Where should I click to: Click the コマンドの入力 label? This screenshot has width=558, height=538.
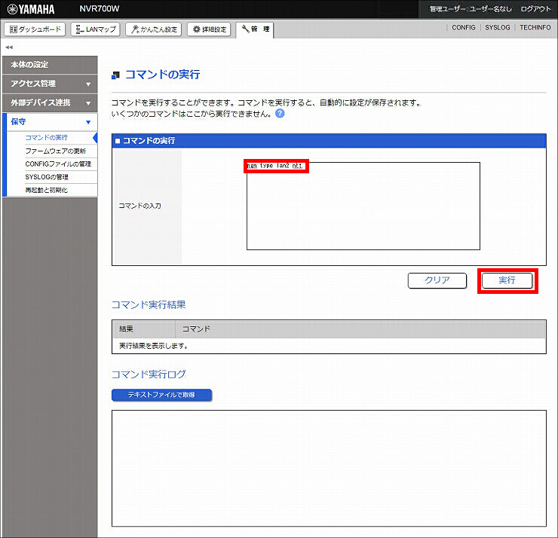139,206
